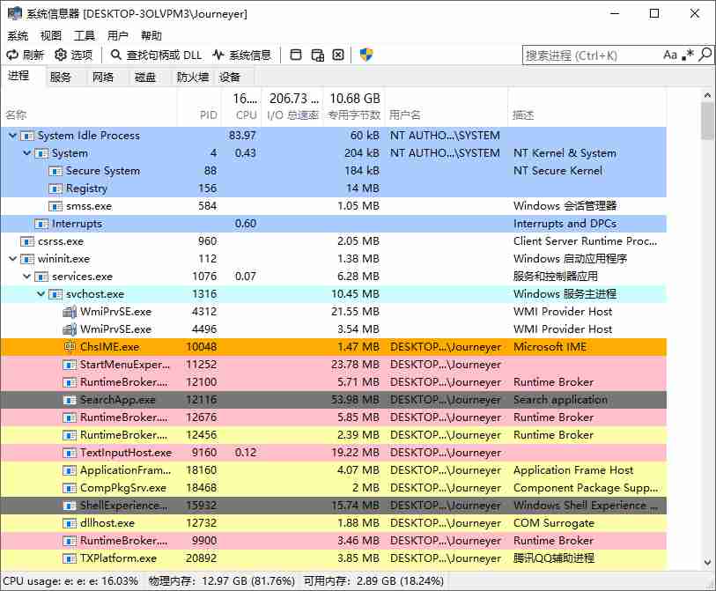This screenshot has width=716, height=591.
Task: Open 查找句柄或 DLL search
Action: (x=156, y=55)
